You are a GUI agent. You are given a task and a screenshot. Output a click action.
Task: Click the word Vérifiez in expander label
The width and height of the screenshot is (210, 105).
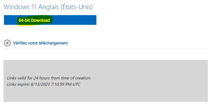pos(20,43)
